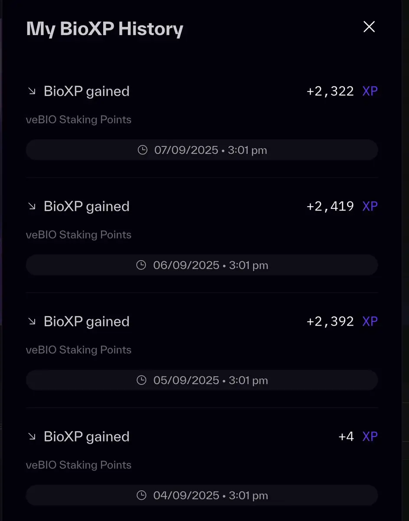
Task: Click the My BioXP History heading
Action: [x=105, y=29]
